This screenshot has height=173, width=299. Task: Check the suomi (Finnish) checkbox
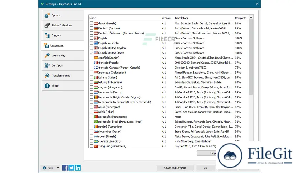(91, 137)
